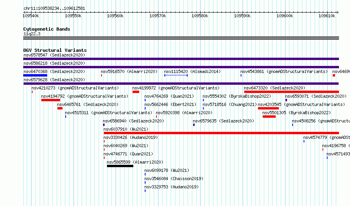Open variant nsv4574779 label
The image size is (350, 206).
tap(326, 137)
